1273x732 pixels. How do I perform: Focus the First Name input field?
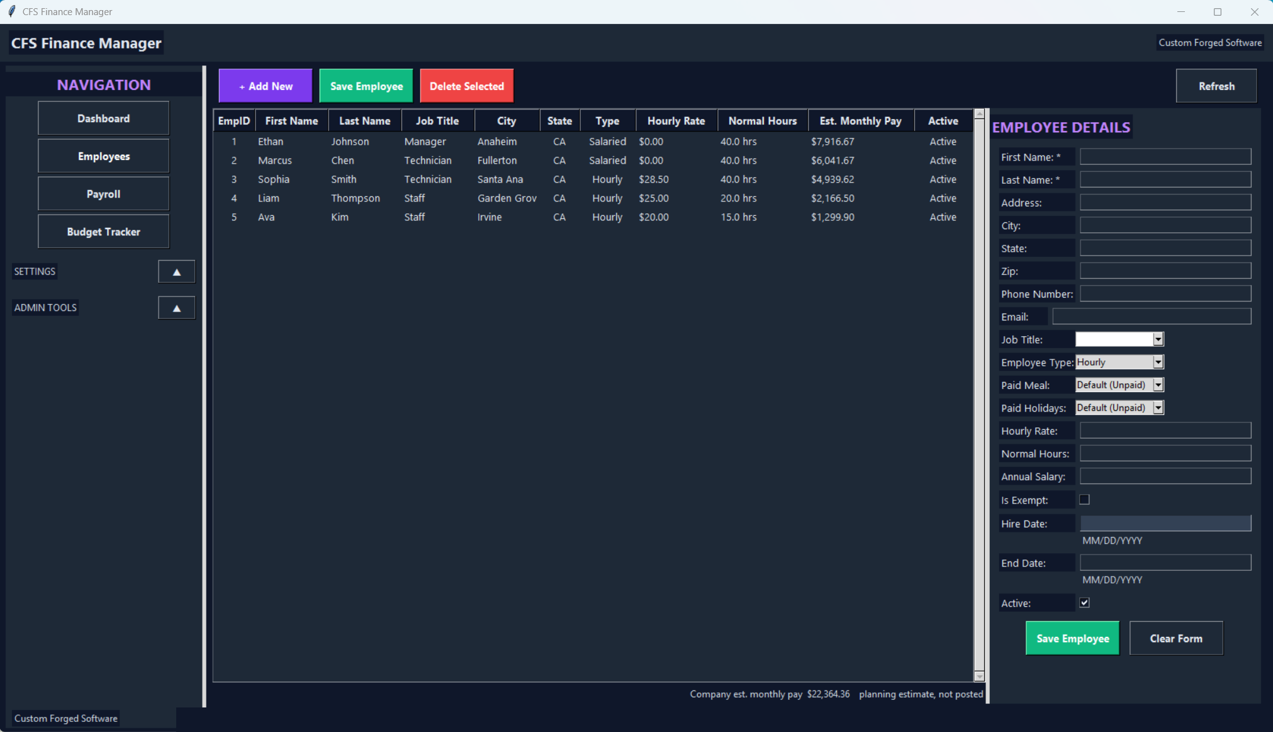1165,157
